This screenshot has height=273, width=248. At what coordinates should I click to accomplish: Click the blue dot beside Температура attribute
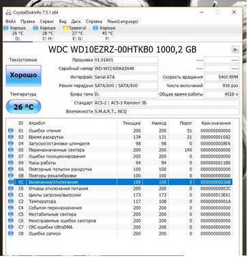[x=10, y=201]
